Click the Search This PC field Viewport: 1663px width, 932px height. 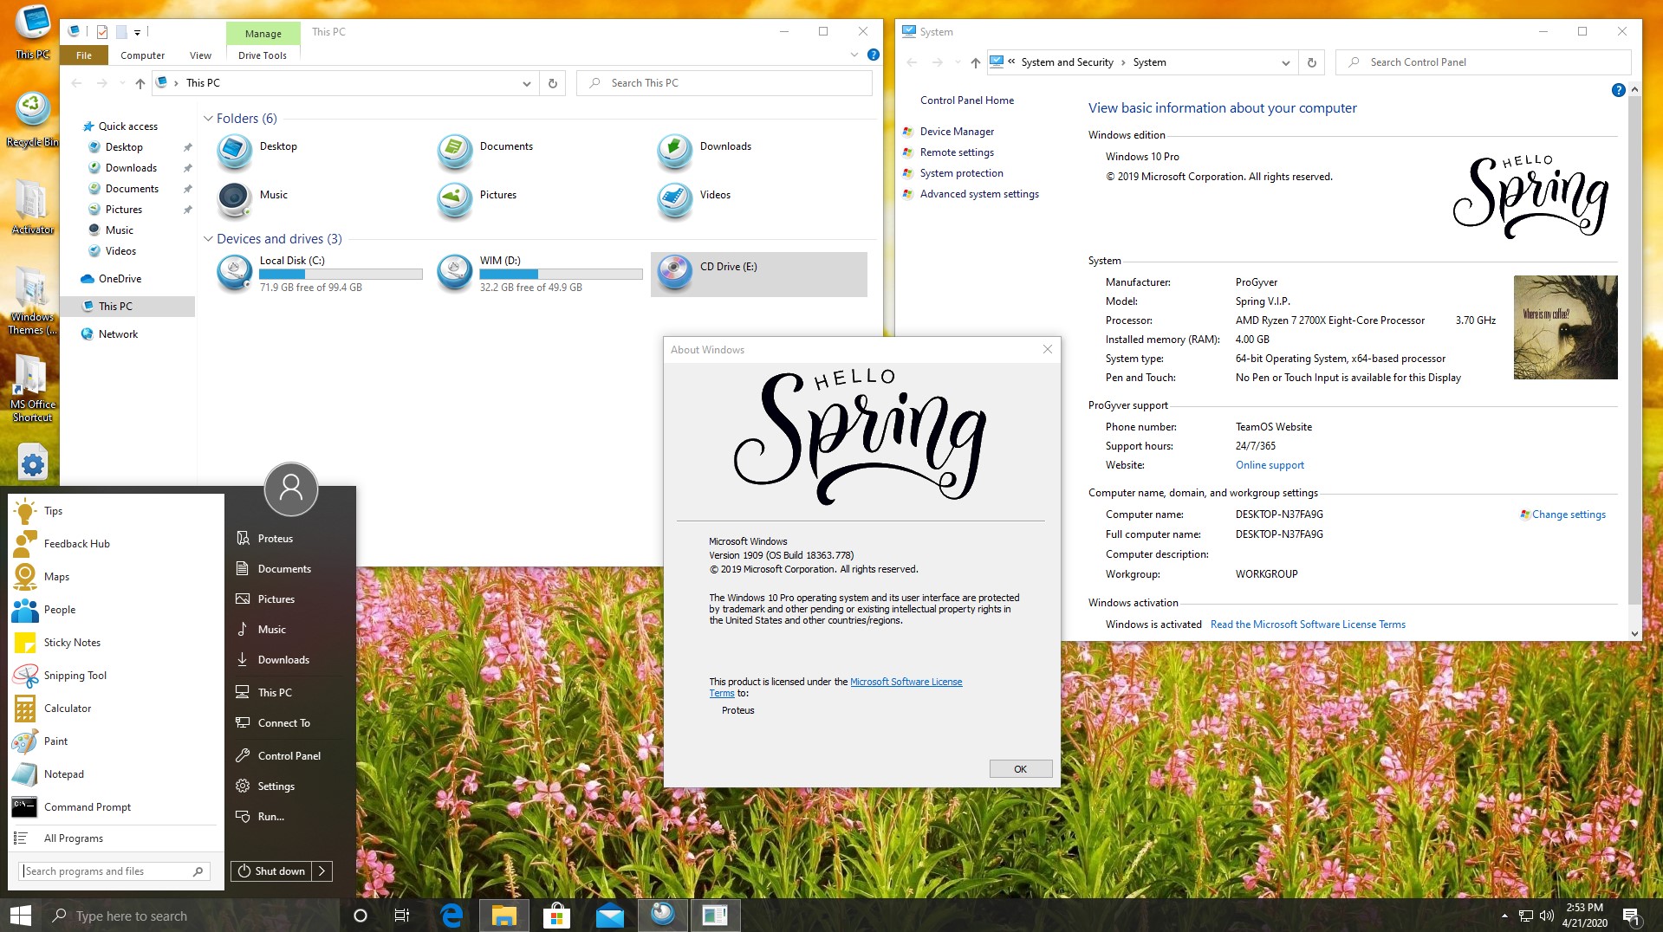tap(724, 84)
